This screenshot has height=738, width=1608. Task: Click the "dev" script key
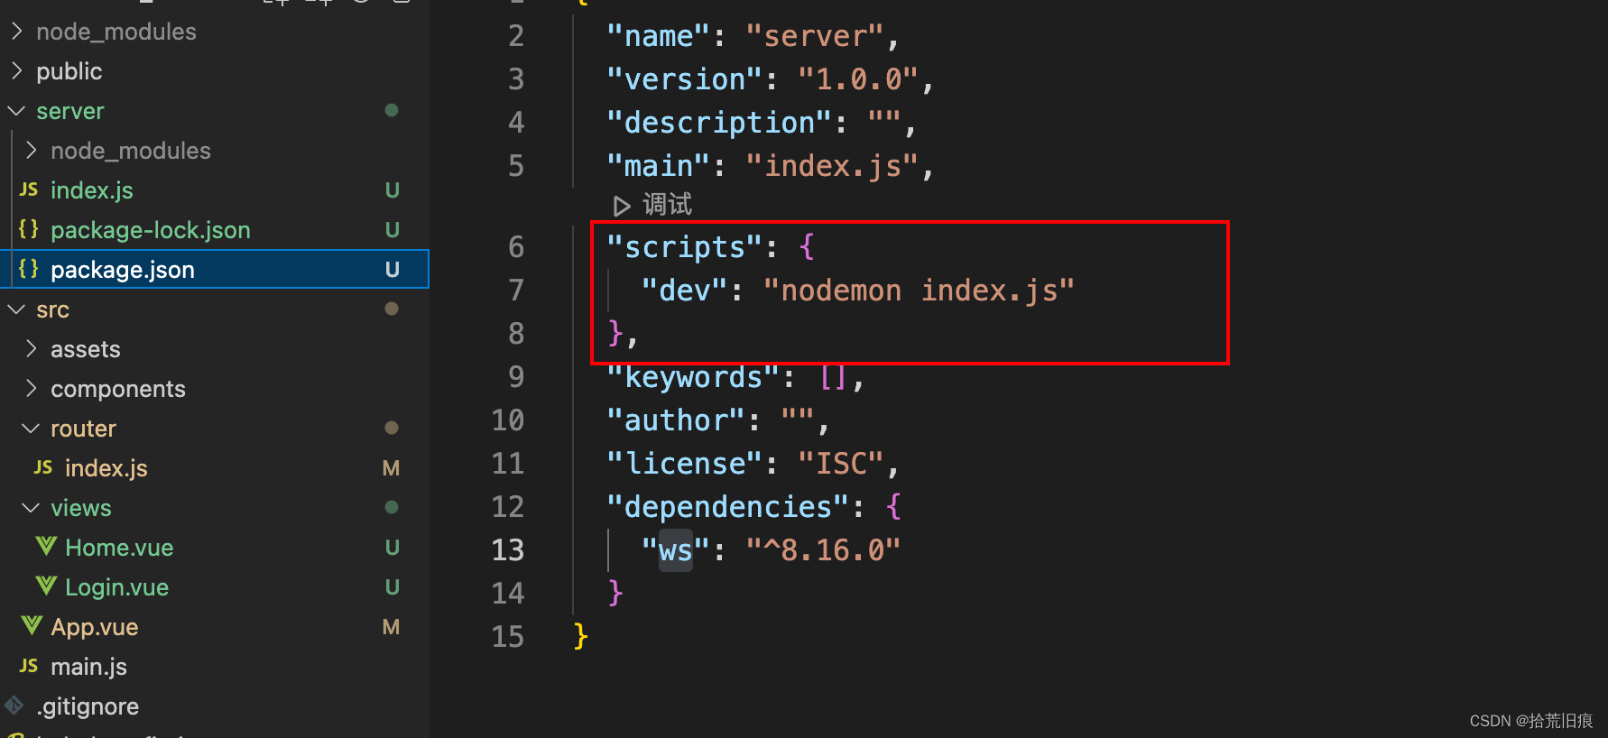coord(684,291)
